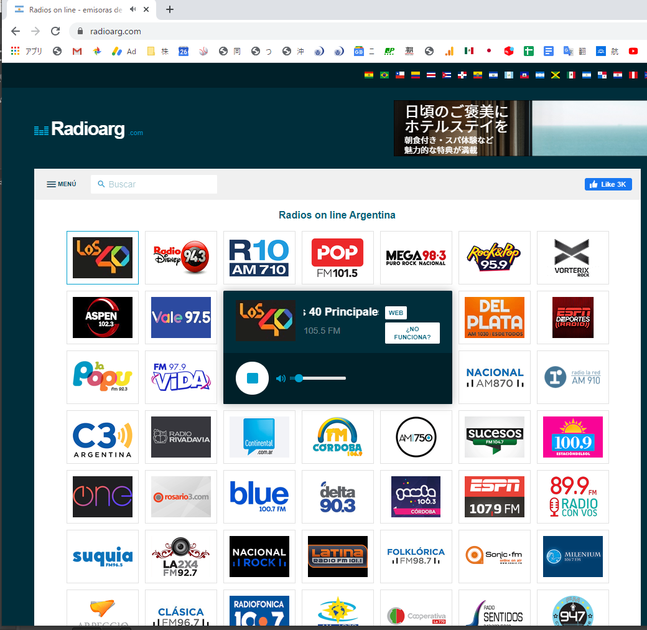Screen dimensions: 647x630
Task: Play Radio La Red AM 910
Action: (573, 377)
